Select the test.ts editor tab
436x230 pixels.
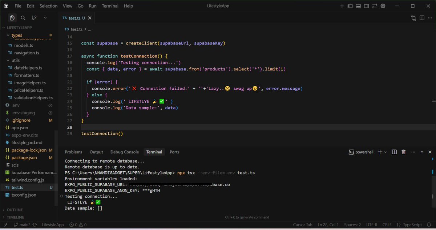point(77,18)
